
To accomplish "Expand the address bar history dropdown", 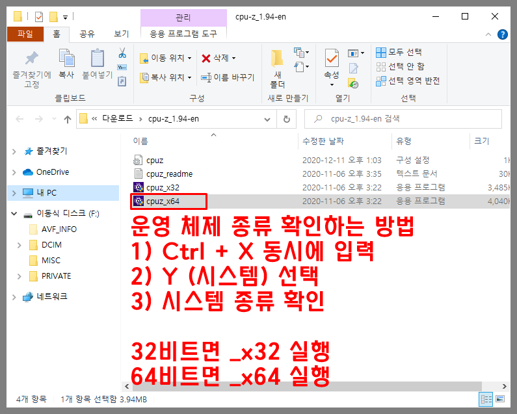I will point(267,120).
